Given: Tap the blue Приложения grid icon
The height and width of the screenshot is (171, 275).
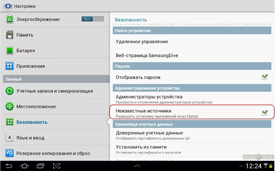Looking at the screenshot, I should pyautogui.click(x=10, y=66).
